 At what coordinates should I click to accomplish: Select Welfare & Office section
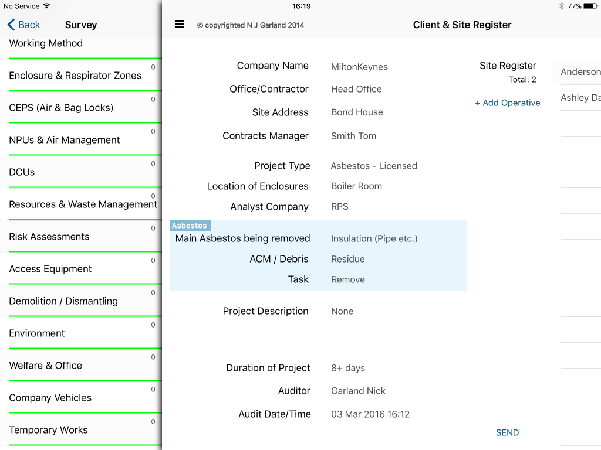pos(81,365)
